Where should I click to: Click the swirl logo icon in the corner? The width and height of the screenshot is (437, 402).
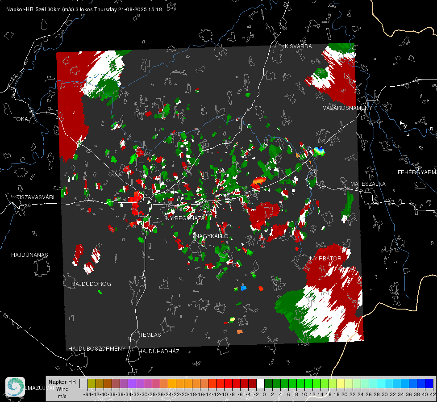15,387
